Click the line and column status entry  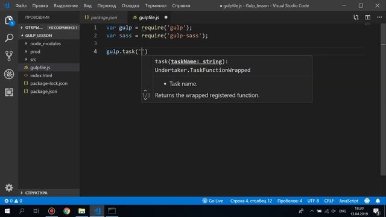[x=251, y=201]
